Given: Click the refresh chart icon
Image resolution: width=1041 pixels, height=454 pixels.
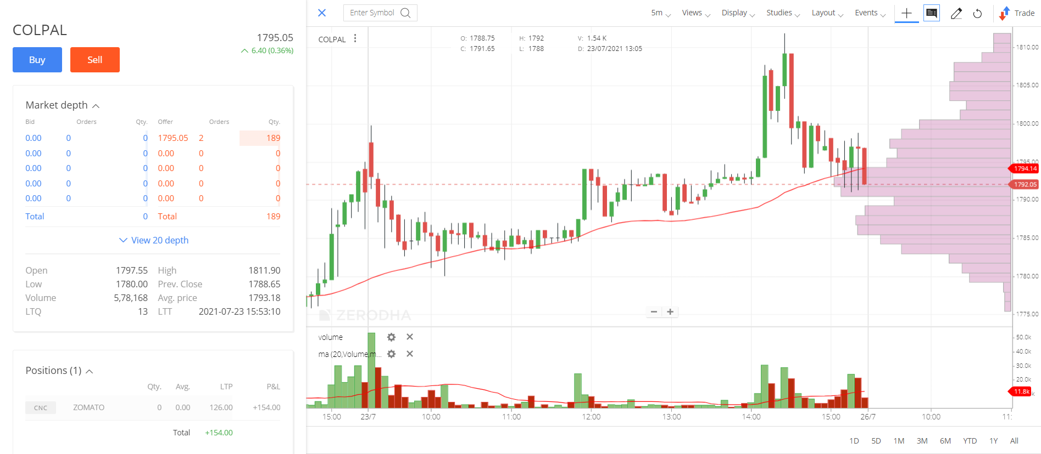Looking at the screenshot, I should click(977, 14).
